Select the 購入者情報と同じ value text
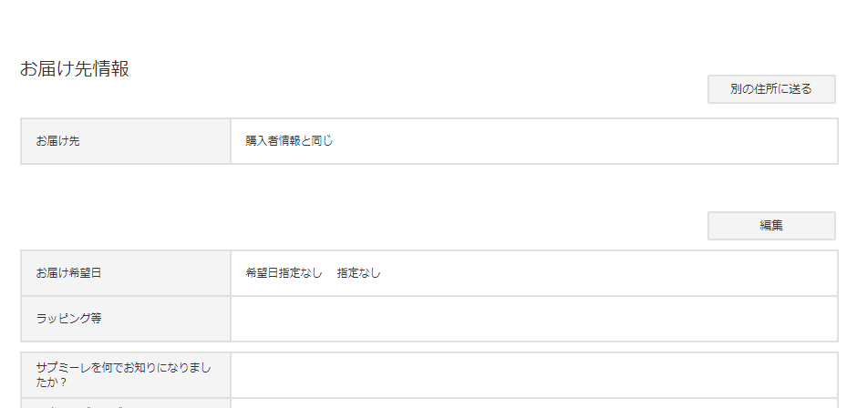The height and width of the screenshot is (408, 857). pyautogui.click(x=289, y=141)
